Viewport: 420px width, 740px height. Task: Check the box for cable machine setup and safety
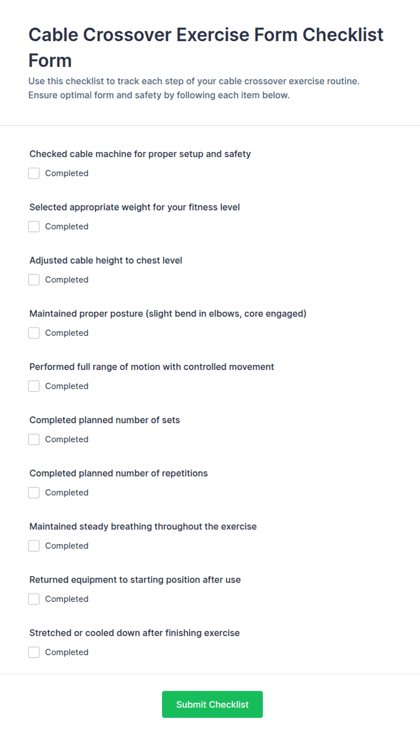[34, 173]
